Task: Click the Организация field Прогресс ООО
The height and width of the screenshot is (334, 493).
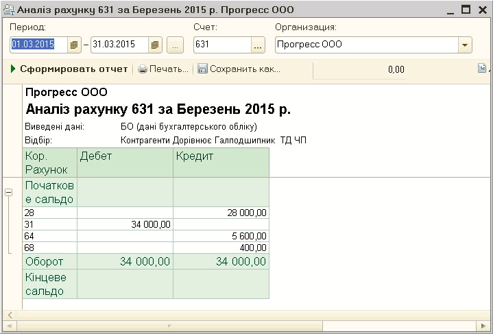Action: point(367,45)
